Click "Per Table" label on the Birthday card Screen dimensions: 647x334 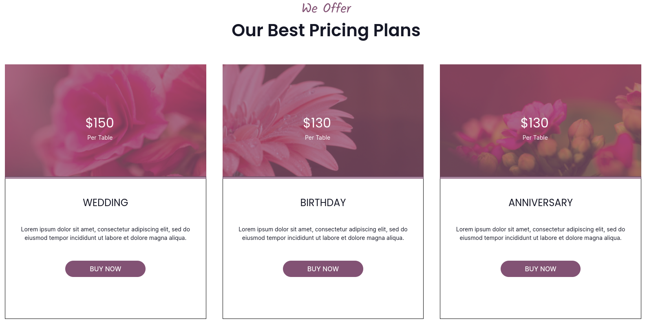tap(318, 138)
